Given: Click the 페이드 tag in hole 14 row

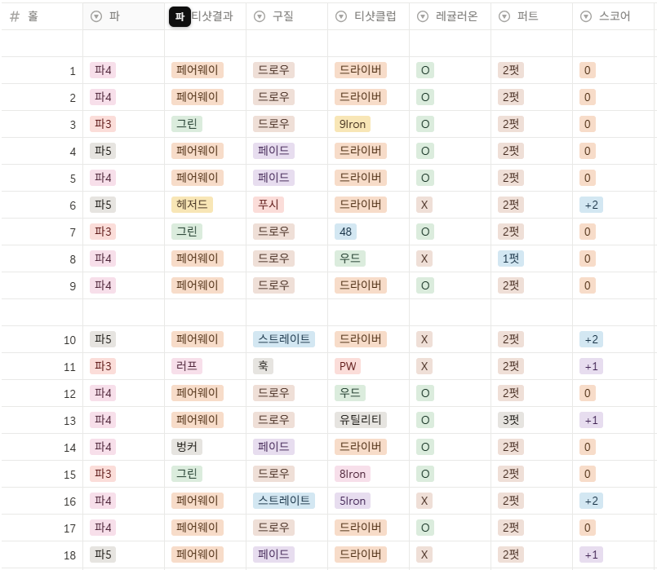Looking at the screenshot, I should click(273, 447).
